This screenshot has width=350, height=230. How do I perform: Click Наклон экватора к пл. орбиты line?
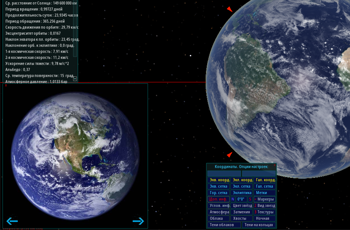point(42,40)
